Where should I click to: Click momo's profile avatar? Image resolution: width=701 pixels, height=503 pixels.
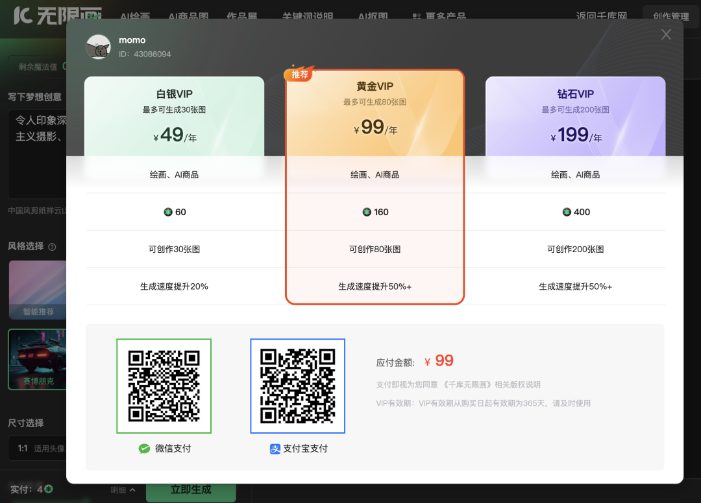(x=98, y=47)
